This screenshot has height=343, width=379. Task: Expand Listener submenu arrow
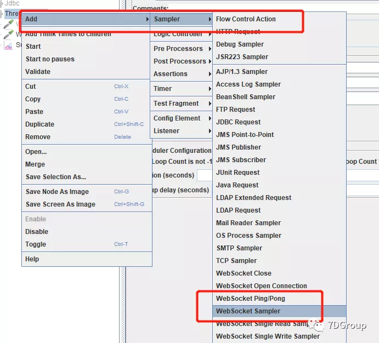[x=210, y=131]
